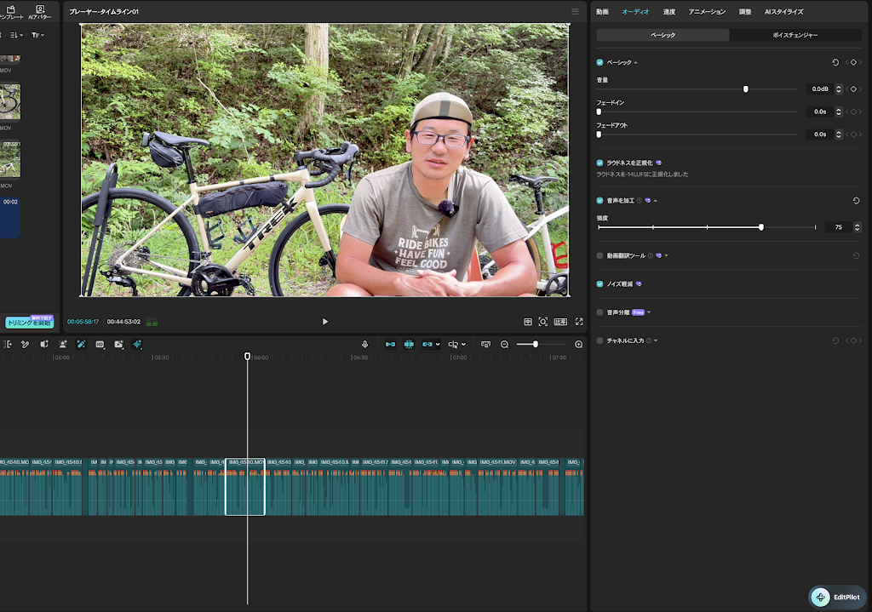Select the IMG_4541.MOV clip on timeline
Image resolution: width=872 pixels, height=612 pixels.
click(x=498, y=487)
